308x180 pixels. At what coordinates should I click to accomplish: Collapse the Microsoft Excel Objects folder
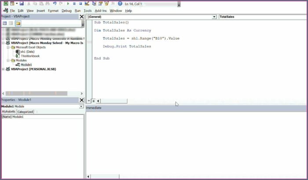(x=8, y=47)
